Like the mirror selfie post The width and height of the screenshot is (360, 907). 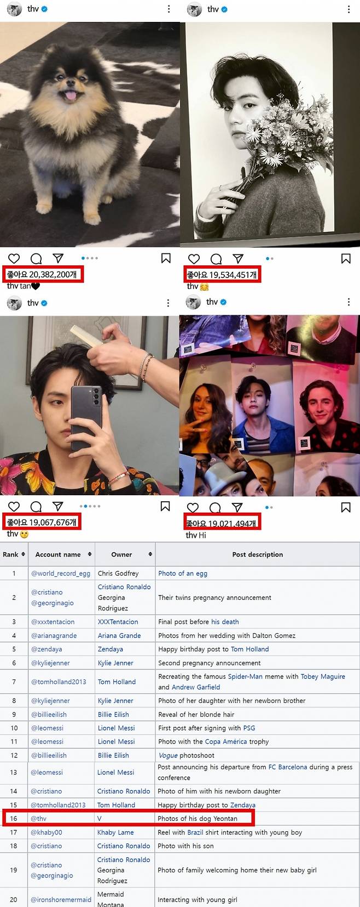pos(14,507)
